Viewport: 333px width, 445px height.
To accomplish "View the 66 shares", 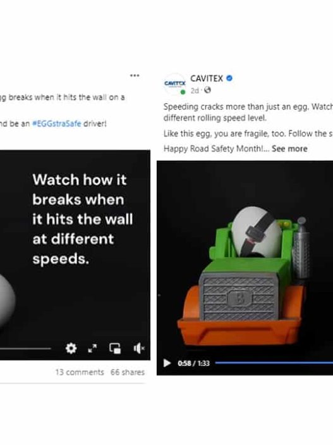I will 128,372.
